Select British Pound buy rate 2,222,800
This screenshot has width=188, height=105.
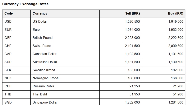(176, 38)
